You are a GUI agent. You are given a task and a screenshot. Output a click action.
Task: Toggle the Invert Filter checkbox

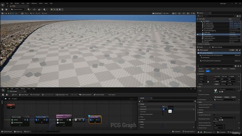(163, 112)
